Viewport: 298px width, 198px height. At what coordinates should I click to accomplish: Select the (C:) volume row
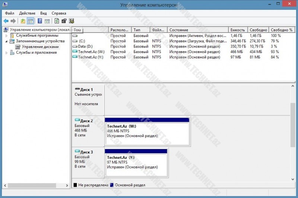pyautogui.click(x=183, y=41)
